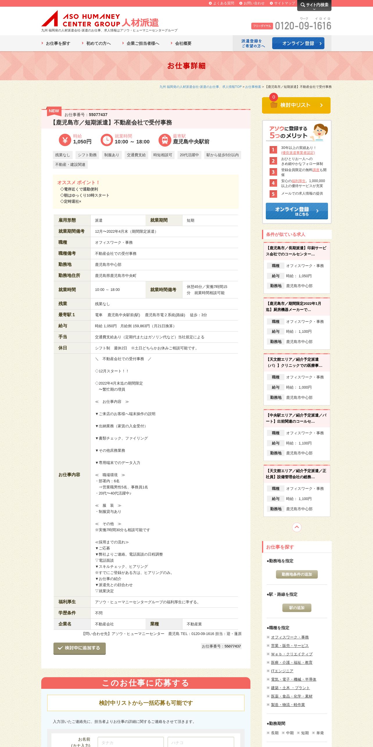Open 福利厚生 link in merits

[x=298, y=181]
